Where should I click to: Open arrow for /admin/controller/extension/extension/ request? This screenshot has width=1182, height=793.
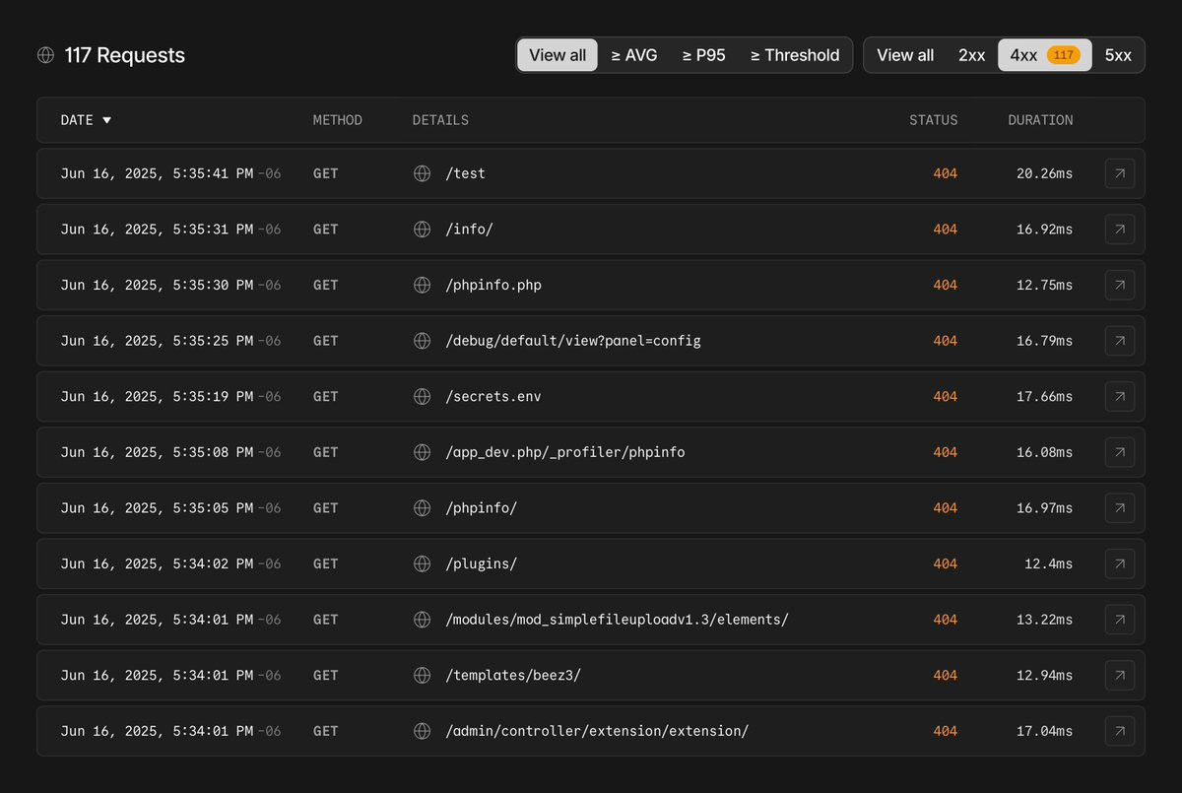(1119, 731)
